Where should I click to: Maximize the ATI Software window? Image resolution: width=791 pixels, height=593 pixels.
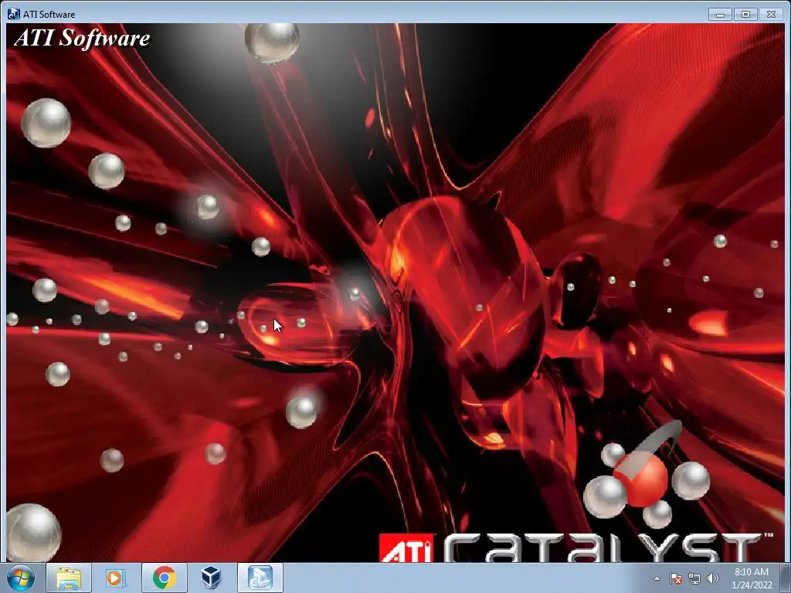[745, 14]
